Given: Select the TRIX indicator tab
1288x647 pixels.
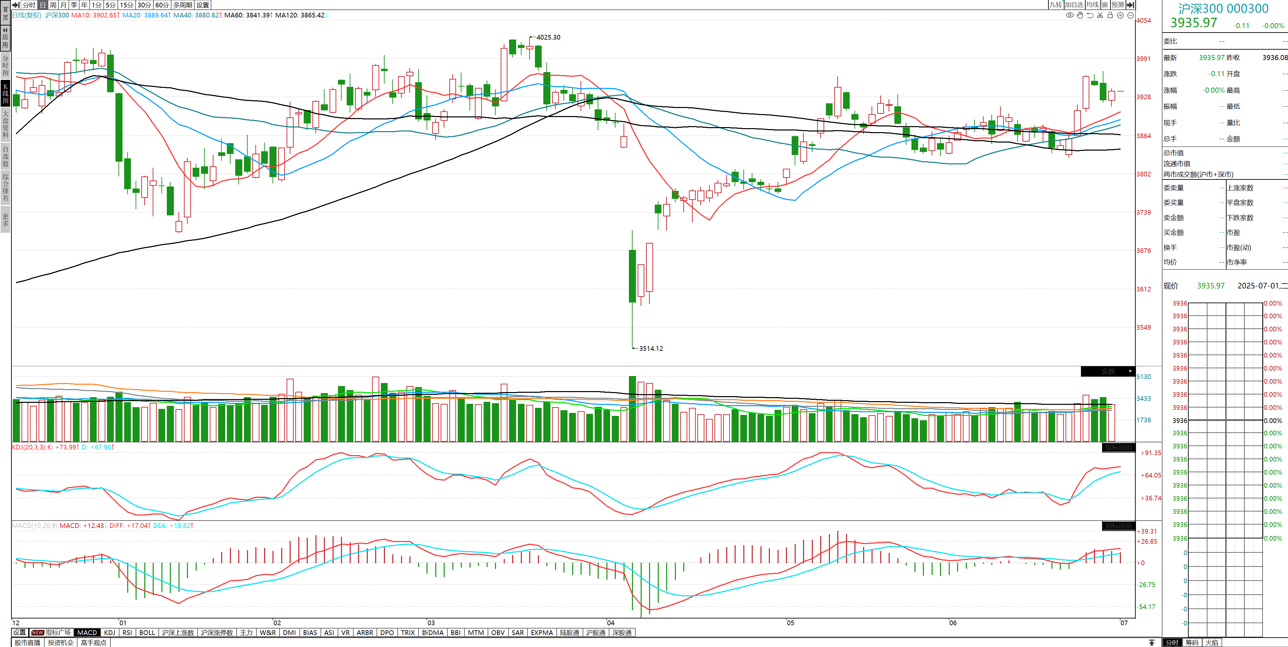Looking at the screenshot, I should (408, 633).
